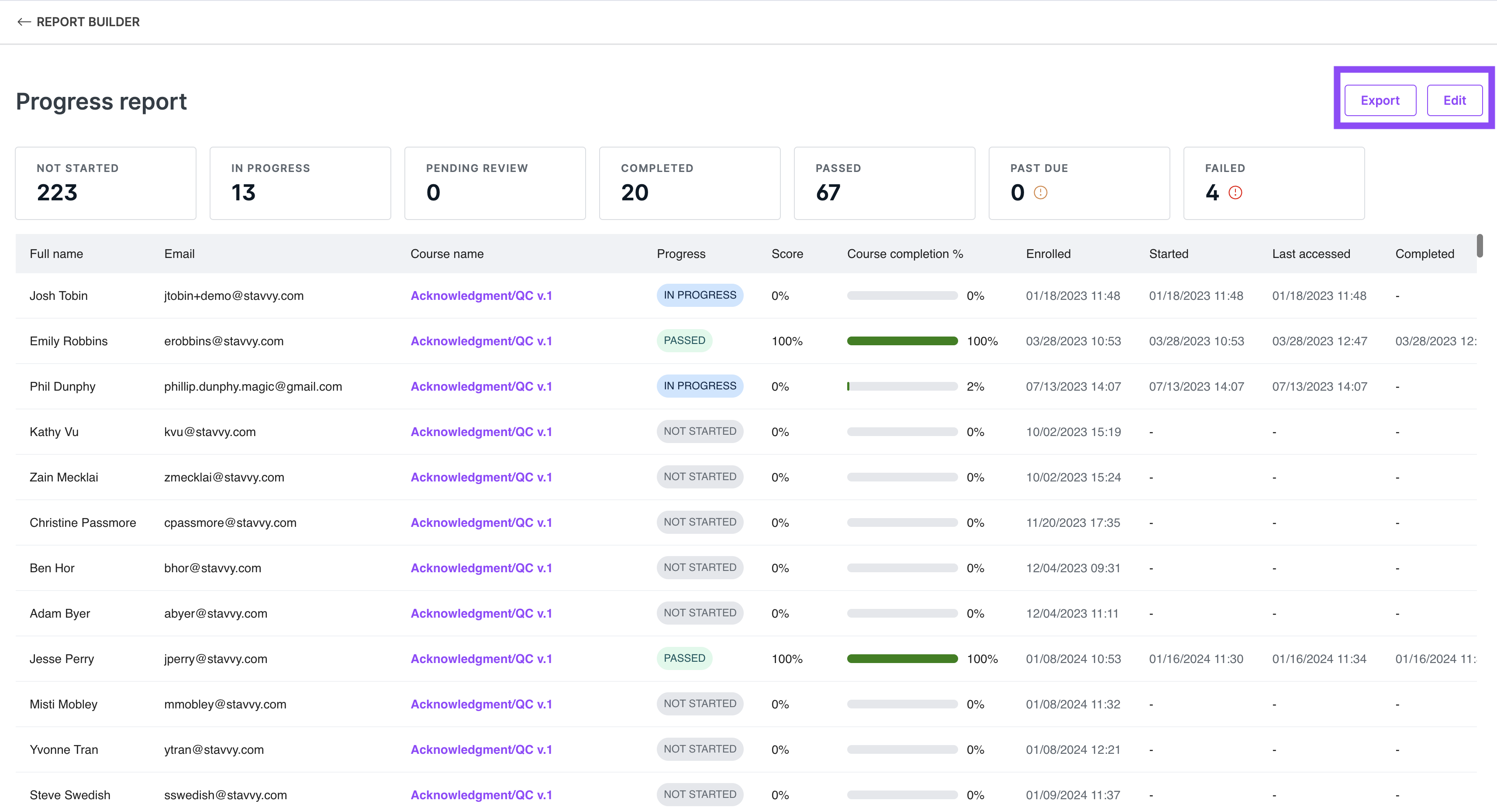Click the back arrow next to Report Builder
Image resolution: width=1497 pixels, height=811 pixels.
[x=24, y=22]
